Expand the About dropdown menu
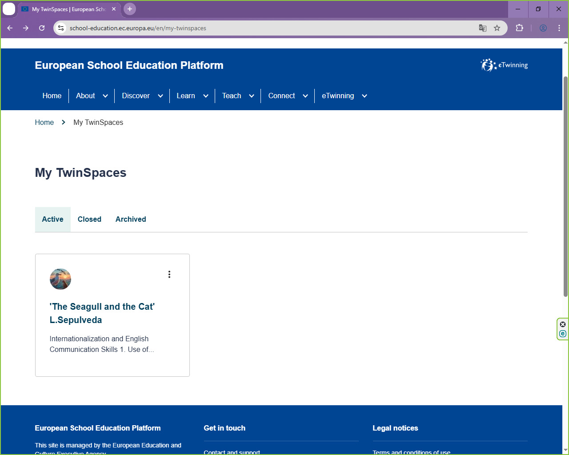 point(105,96)
